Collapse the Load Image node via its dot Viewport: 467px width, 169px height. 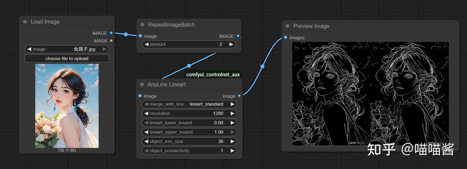click(25, 22)
